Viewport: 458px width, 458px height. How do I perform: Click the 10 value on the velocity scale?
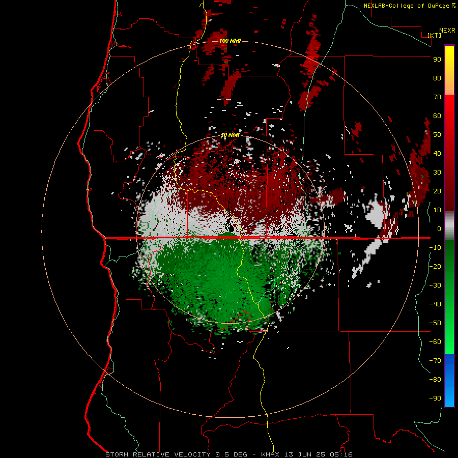(x=437, y=210)
